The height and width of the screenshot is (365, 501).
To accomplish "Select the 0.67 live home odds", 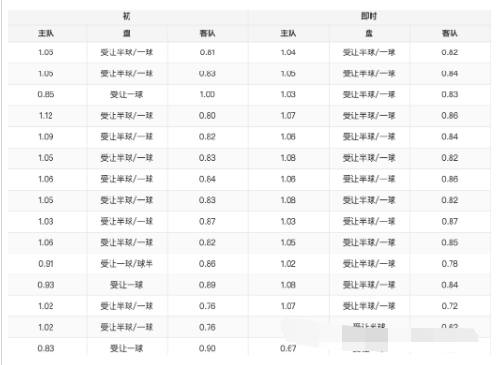I will 289,348.
